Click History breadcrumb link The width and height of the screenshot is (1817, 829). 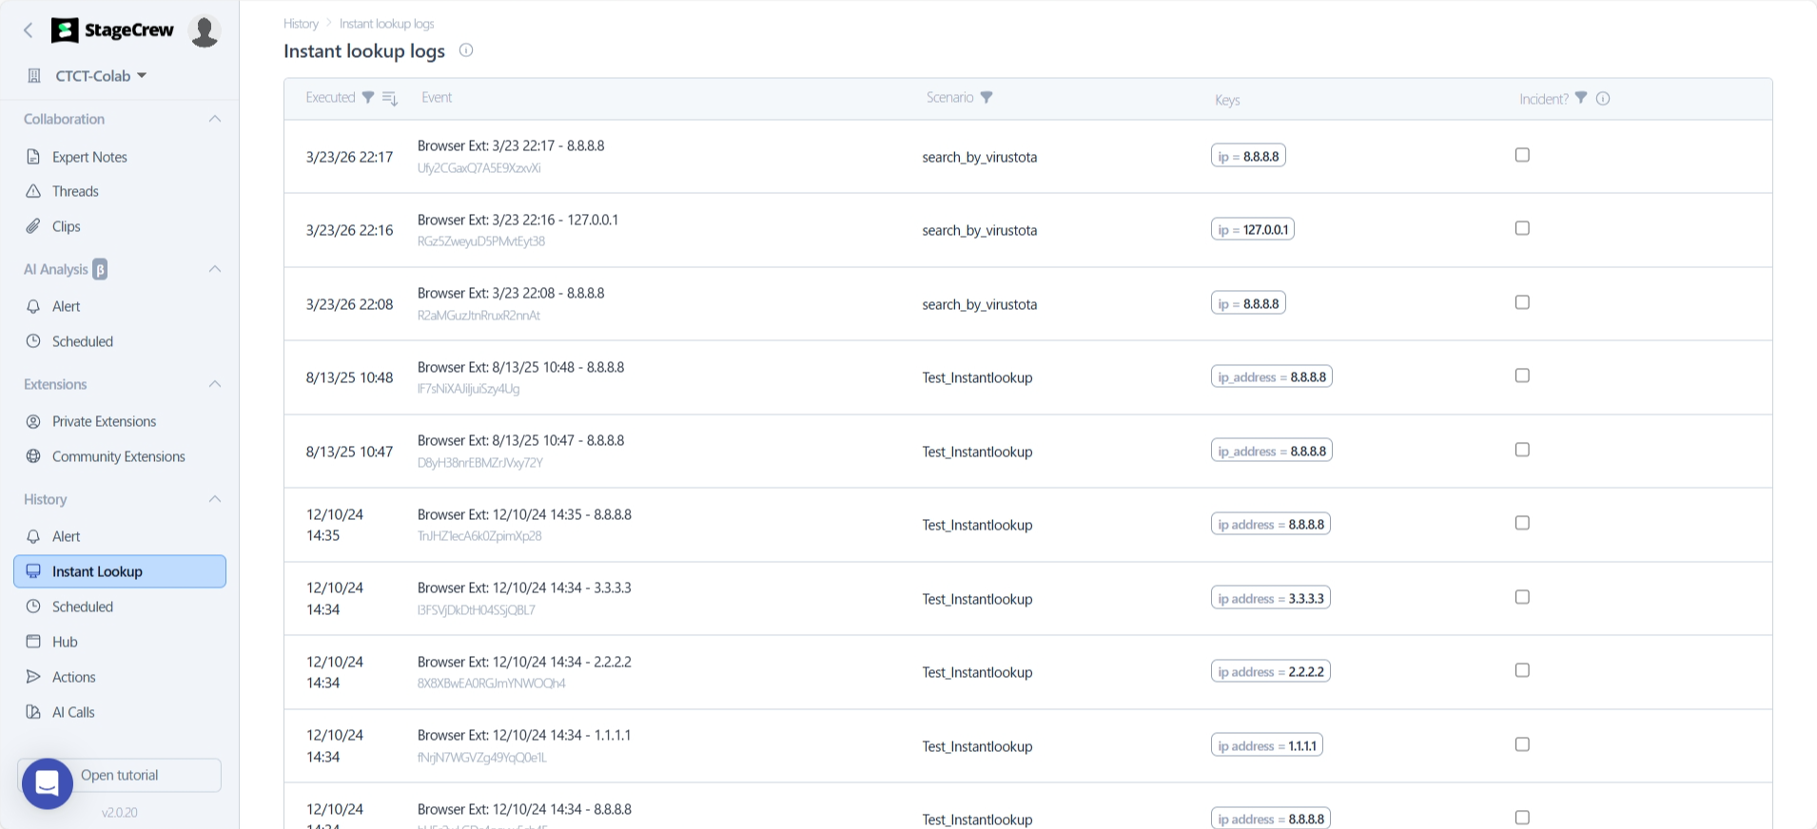click(301, 24)
